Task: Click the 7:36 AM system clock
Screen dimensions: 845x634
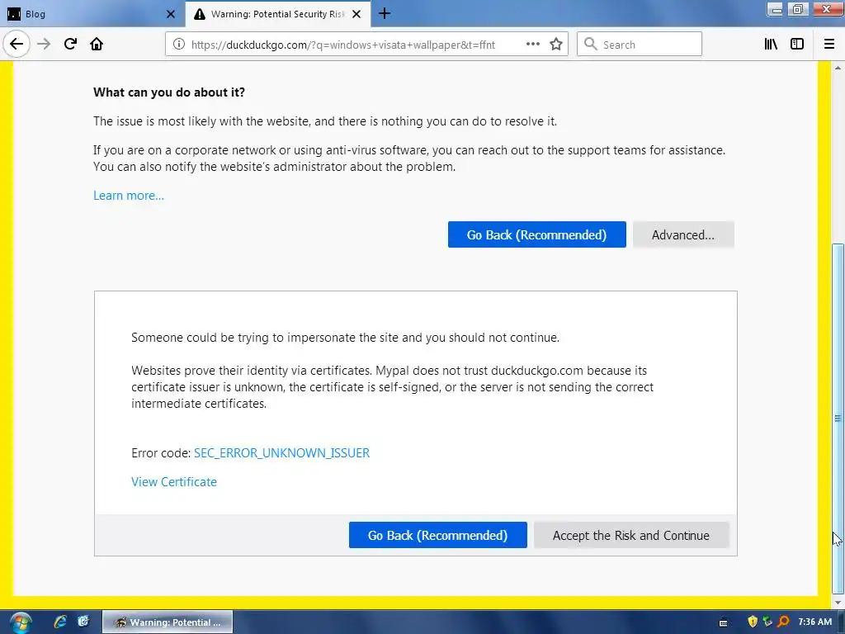Action: (x=814, y=622)
